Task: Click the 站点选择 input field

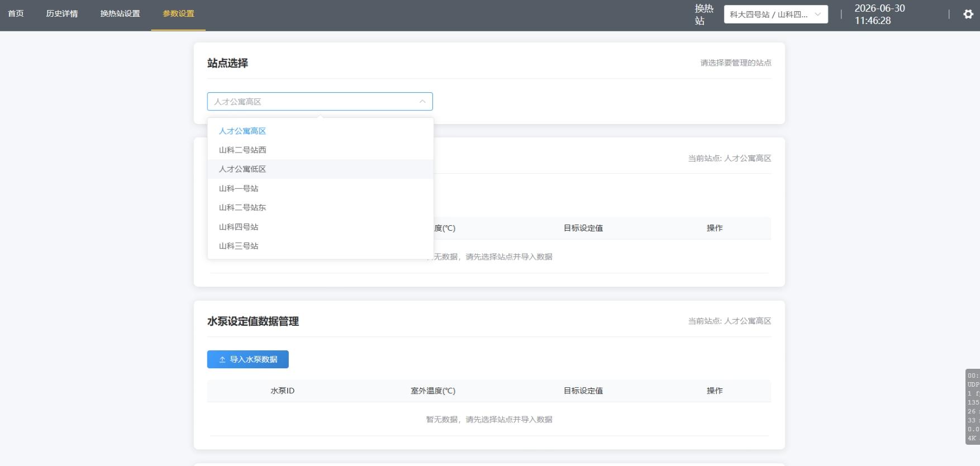Action: pos(320,102)
